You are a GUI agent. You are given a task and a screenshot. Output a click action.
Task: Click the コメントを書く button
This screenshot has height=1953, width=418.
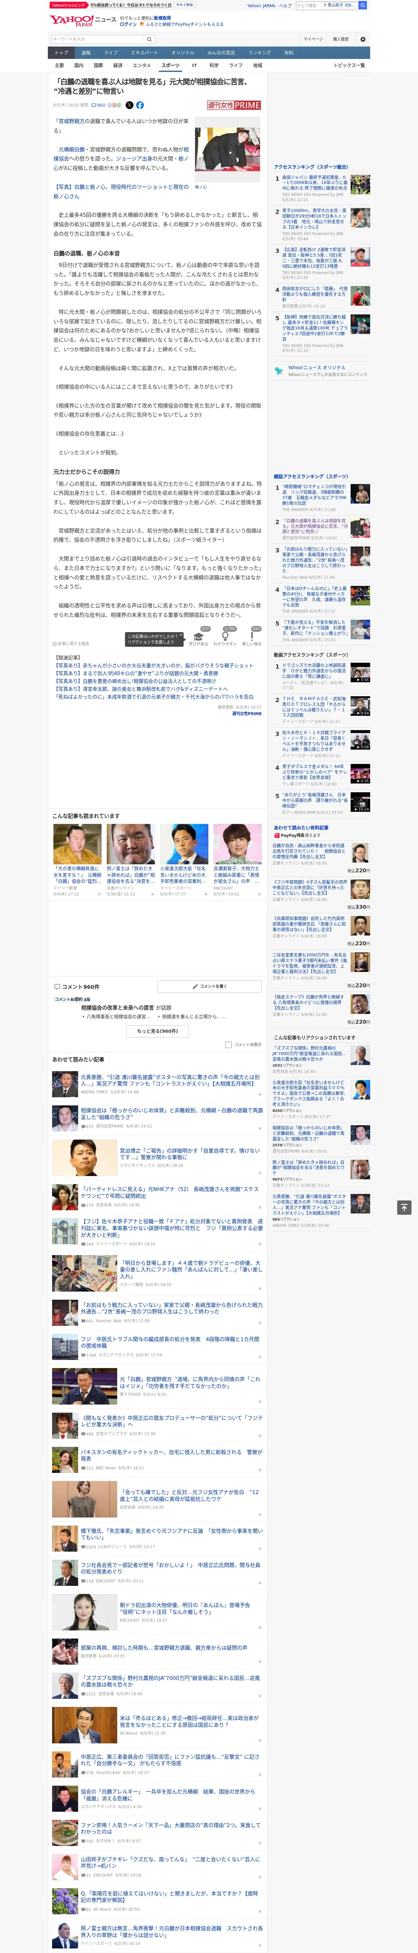(x=210, y=986)
